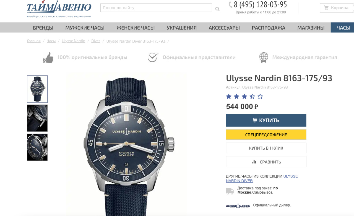This screenshot has height=216, width=354.
Task: Click the thumbs-up original brands icon
Action: 48,58
